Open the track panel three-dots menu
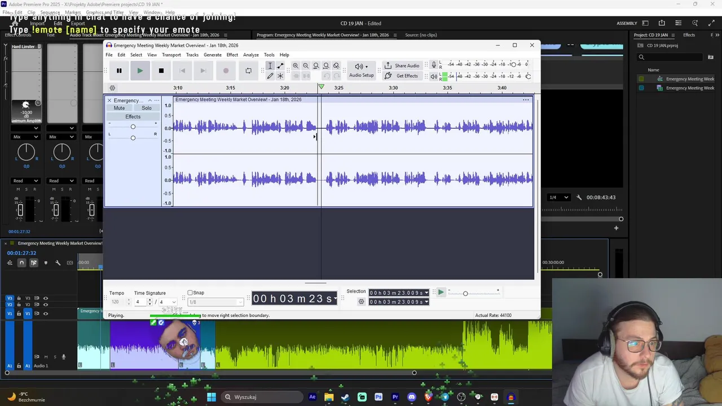The image size is (722, 406). coord(157,100)
